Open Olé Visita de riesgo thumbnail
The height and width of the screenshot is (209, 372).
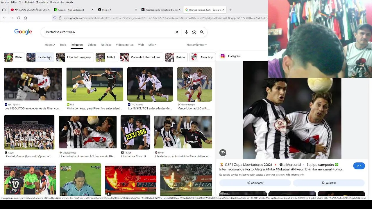pyautogui.click(x=95, y=84)
